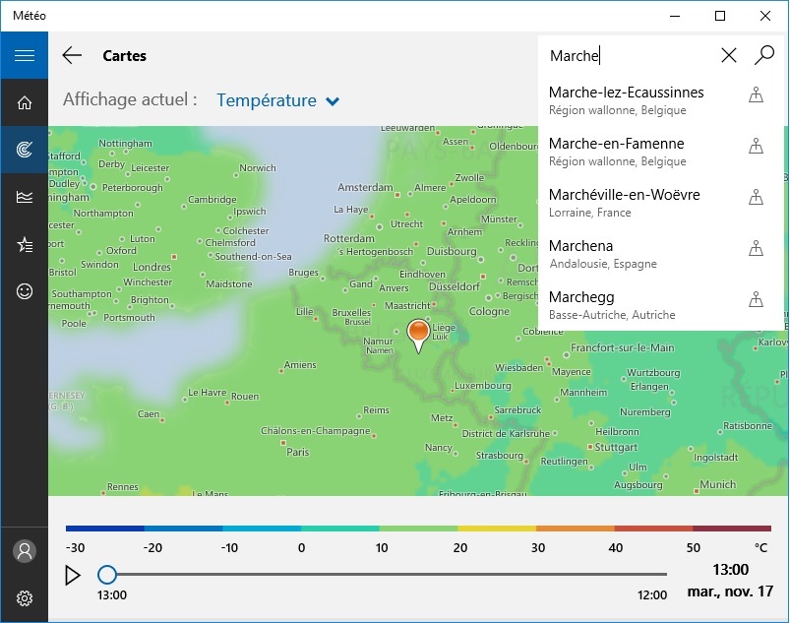Click Rotterdam on the map

click(348, 238)
